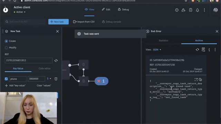Change the value type S dropdown
The image size is (221, 124).
tap(49, 79)
